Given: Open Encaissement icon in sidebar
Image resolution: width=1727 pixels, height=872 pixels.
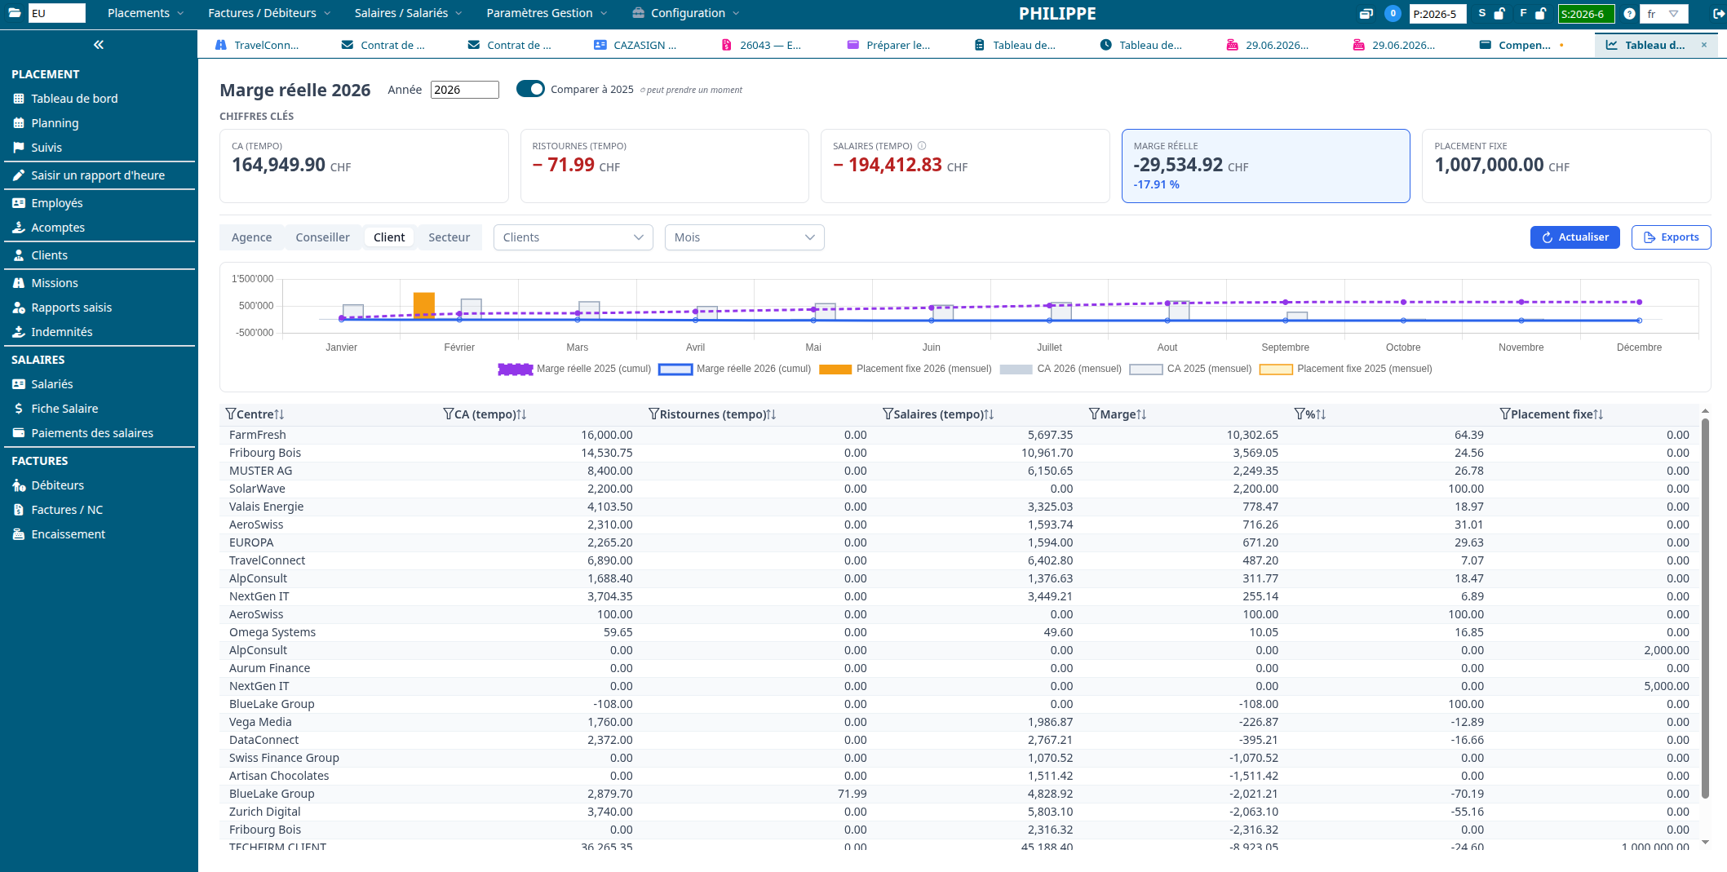Looking at the screenshot, I should click(x=19, y=534).
